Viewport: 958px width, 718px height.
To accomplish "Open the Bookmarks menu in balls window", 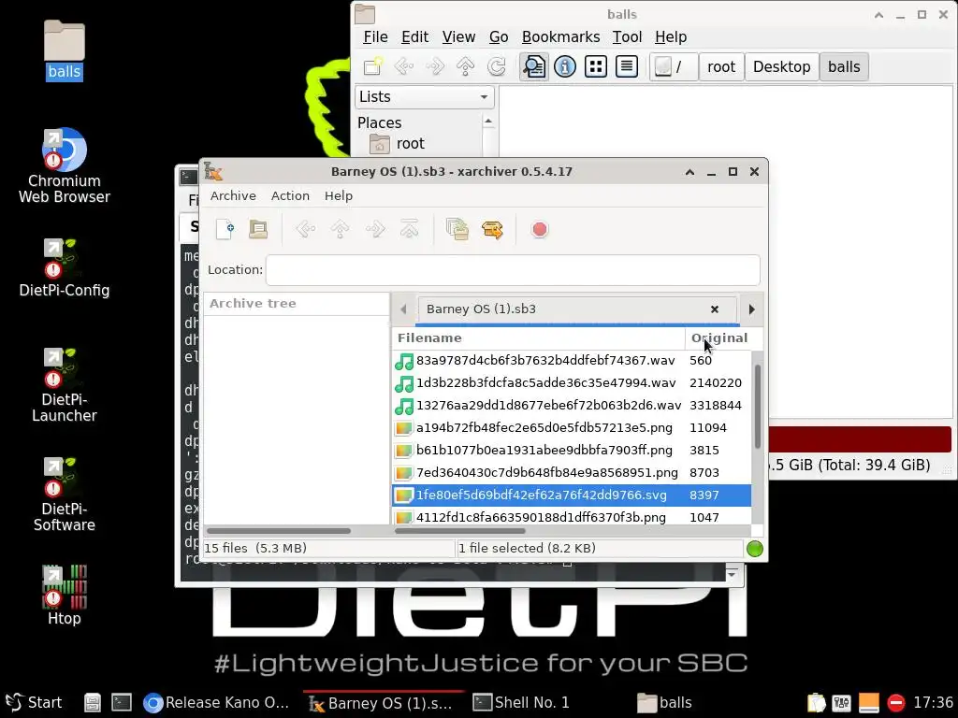I will (560, 37).
